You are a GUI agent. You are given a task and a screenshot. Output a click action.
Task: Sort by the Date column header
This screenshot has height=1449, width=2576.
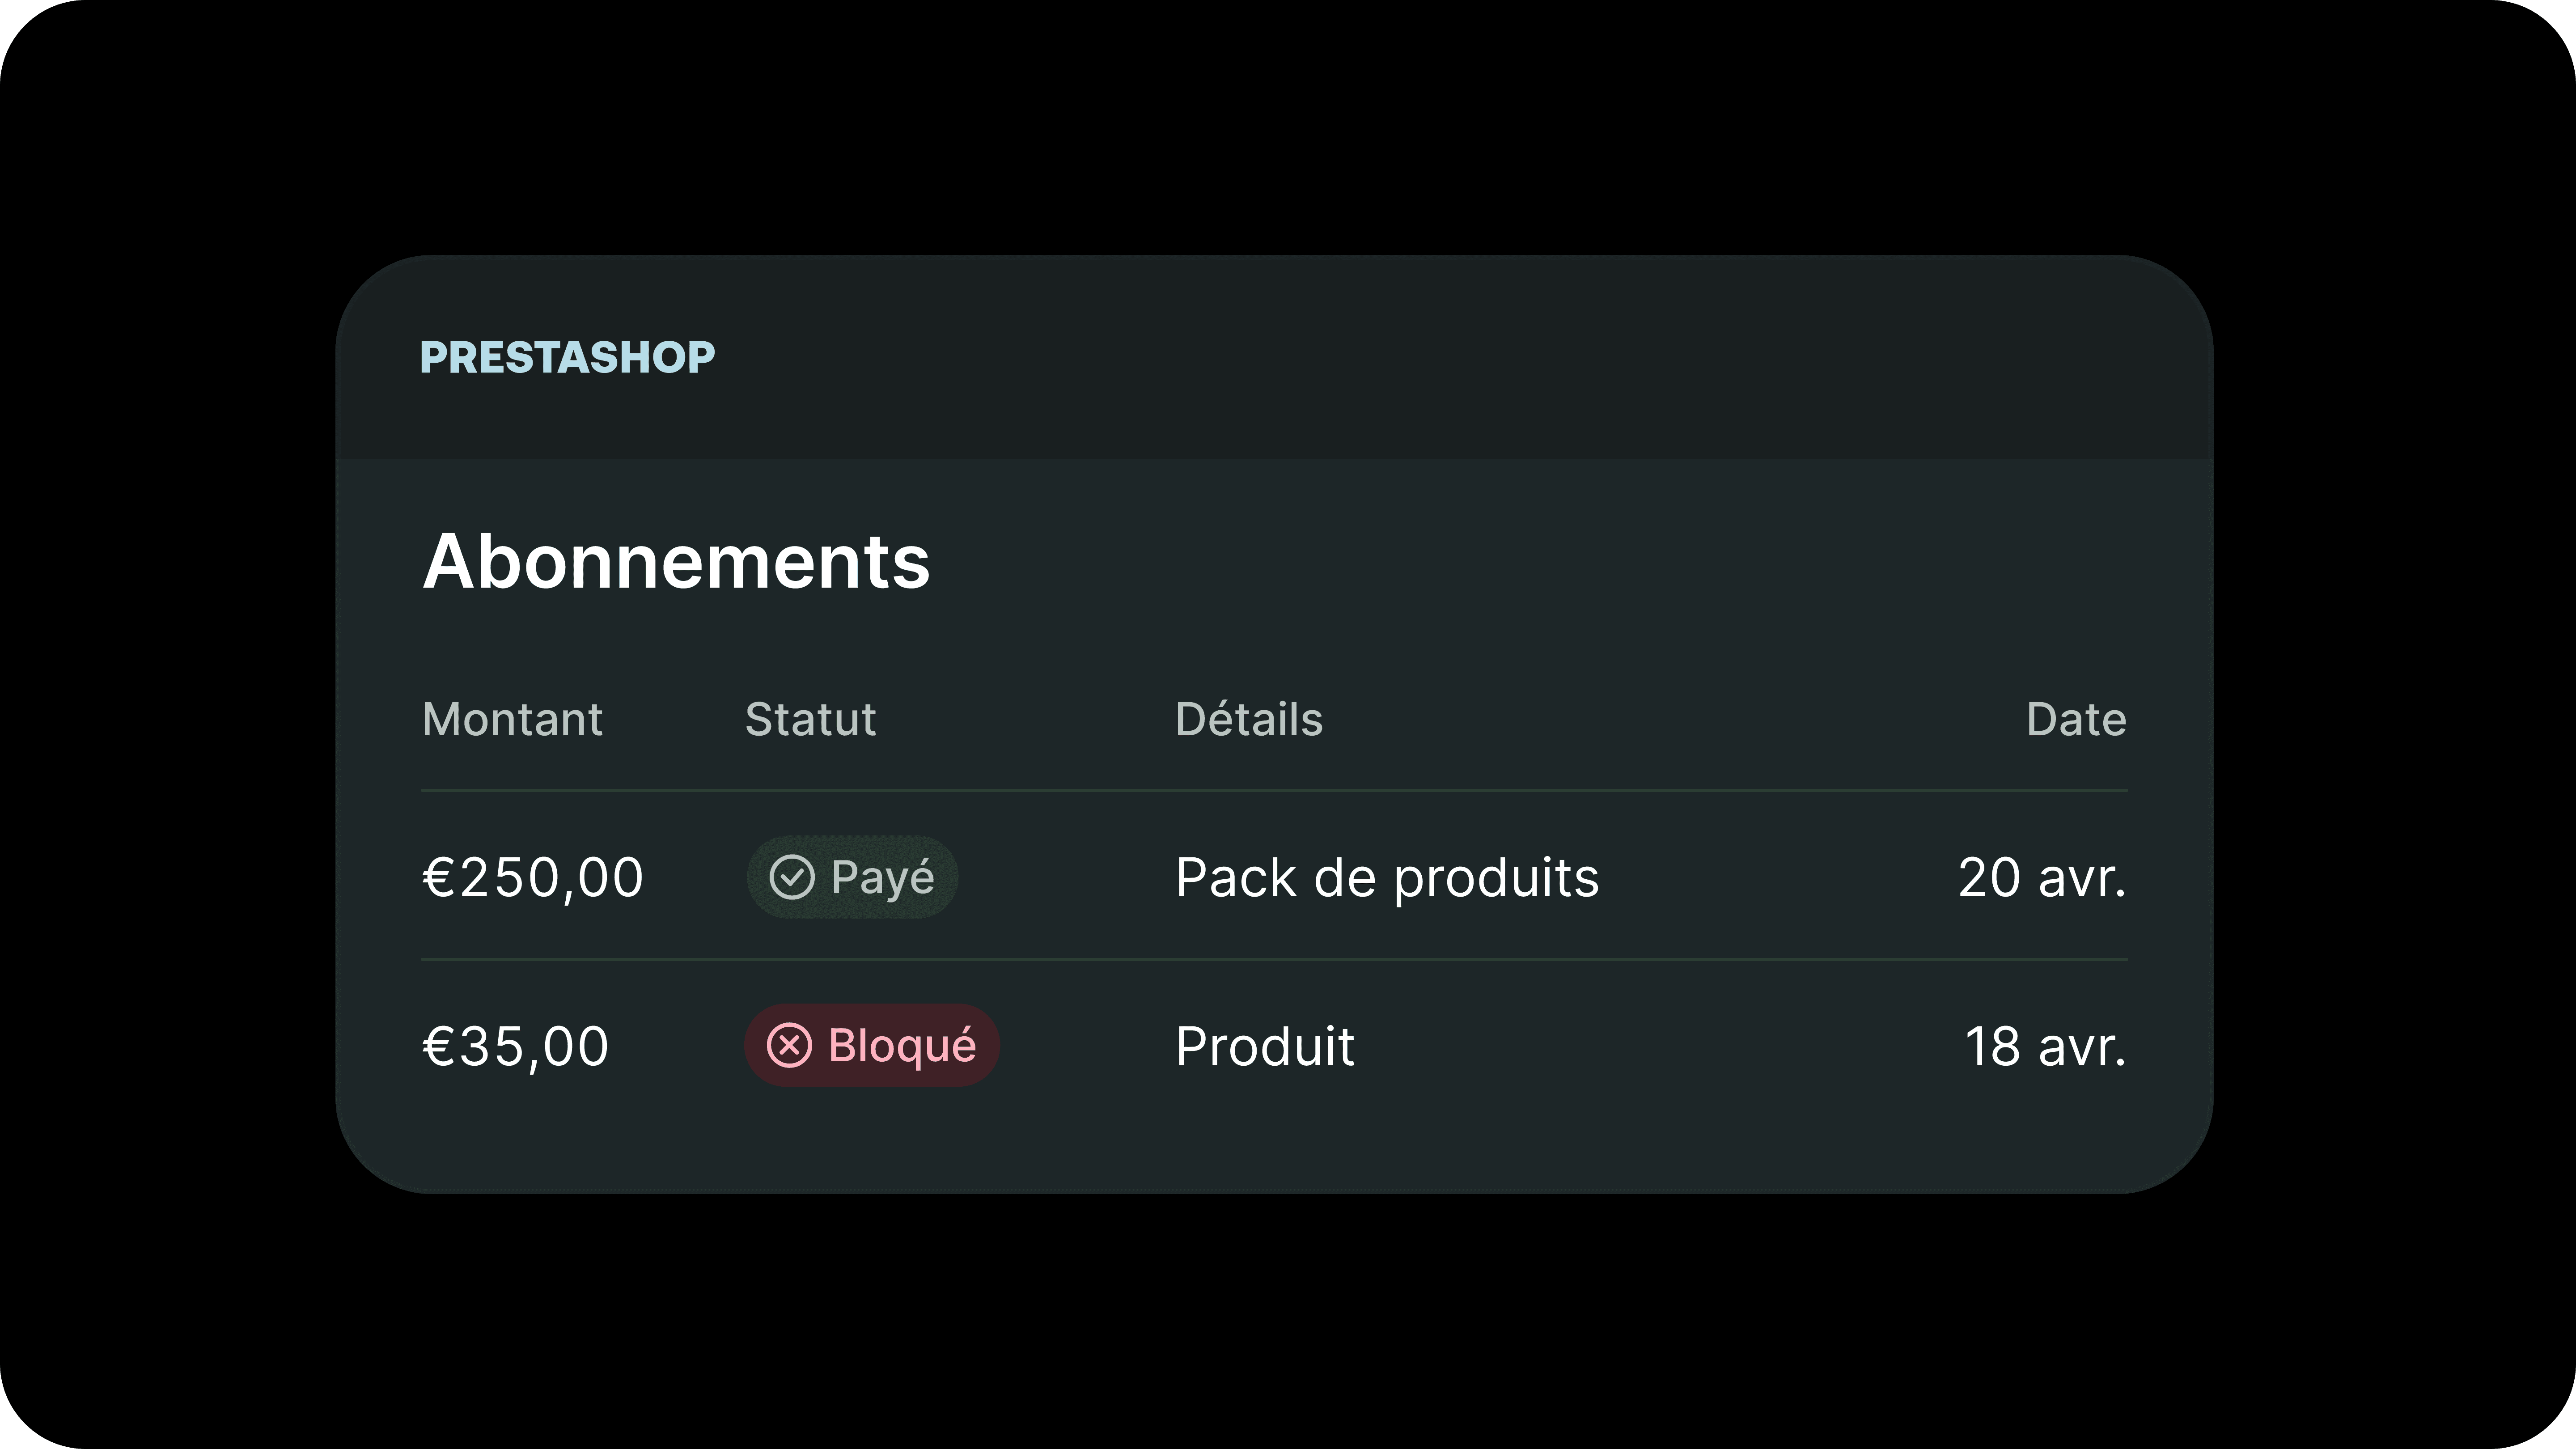tap(2076, 720)
